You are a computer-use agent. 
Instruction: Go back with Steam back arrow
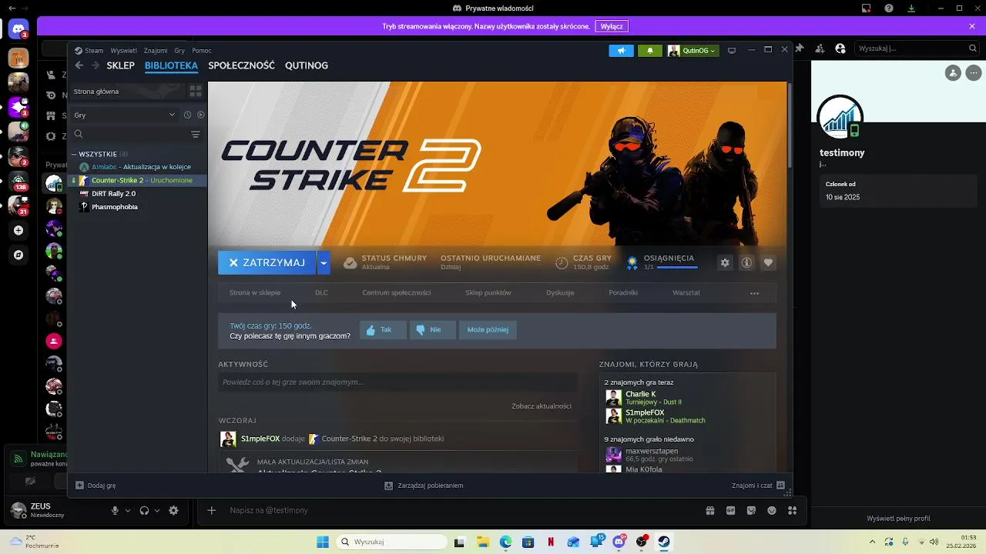pos(79,65)
